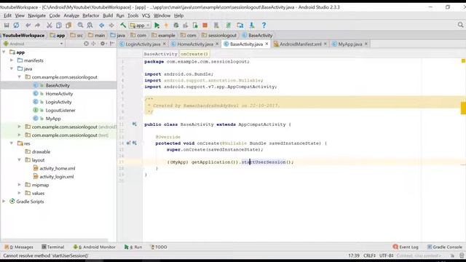Viewport: 466px width, 262px height.
Task: Close the BaseActivity.java tab
Action: pos(266,44)
